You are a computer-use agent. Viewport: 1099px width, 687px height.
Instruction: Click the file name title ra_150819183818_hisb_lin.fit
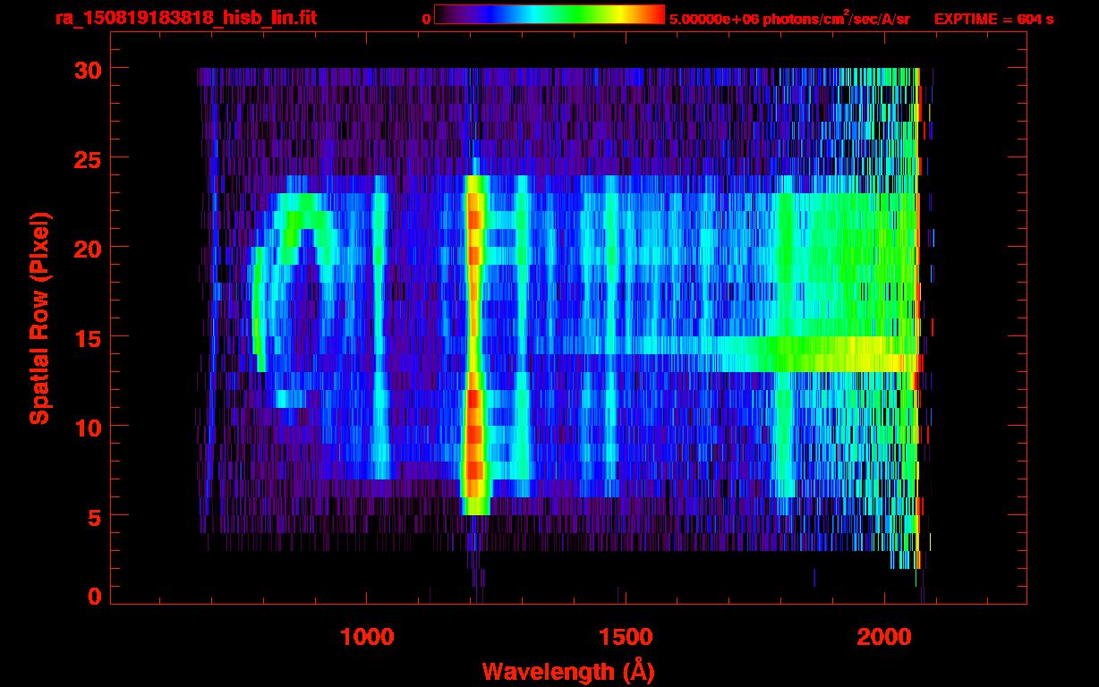(x=185, y=18)
